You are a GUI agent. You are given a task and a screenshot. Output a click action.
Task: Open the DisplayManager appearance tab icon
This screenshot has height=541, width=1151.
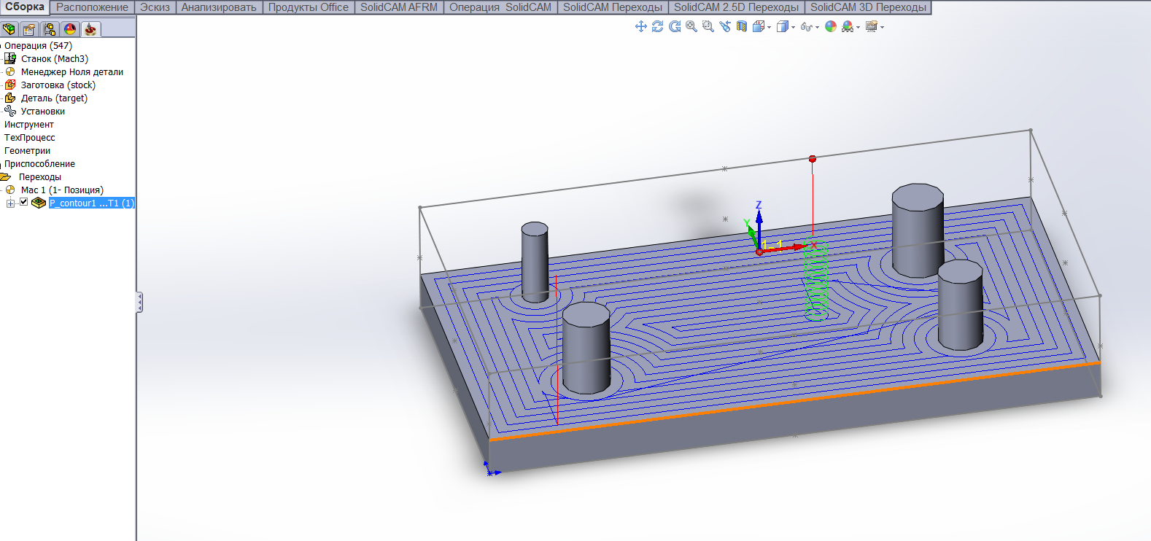click(x=70, y=29)
